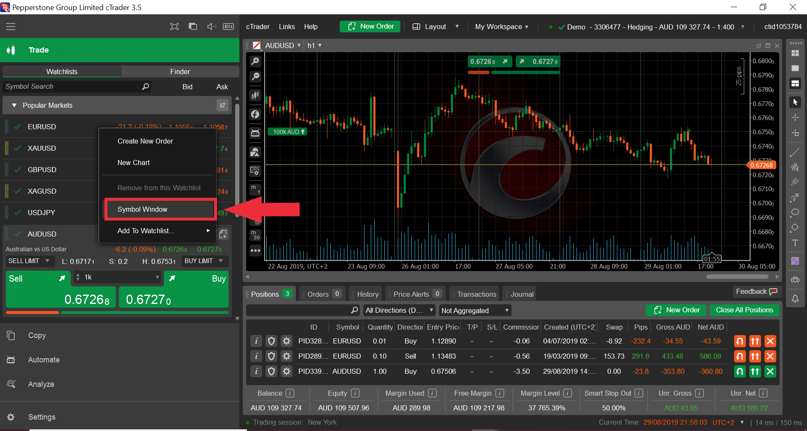Select the cursor pointer tool
Viewport: 807px width, 431px height.
pos(795,102)
